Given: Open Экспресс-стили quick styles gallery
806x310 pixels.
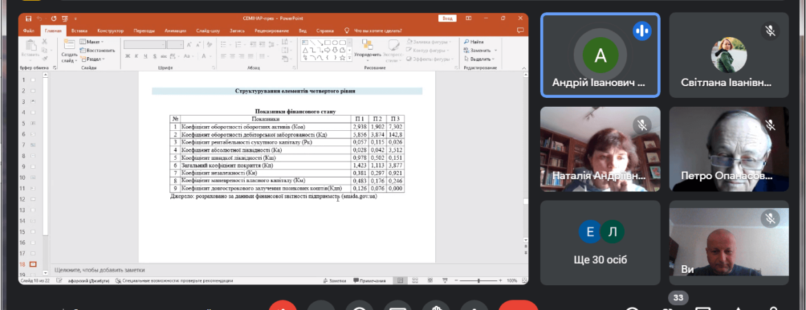Looking at the screenshot, I should pos(394,50).
